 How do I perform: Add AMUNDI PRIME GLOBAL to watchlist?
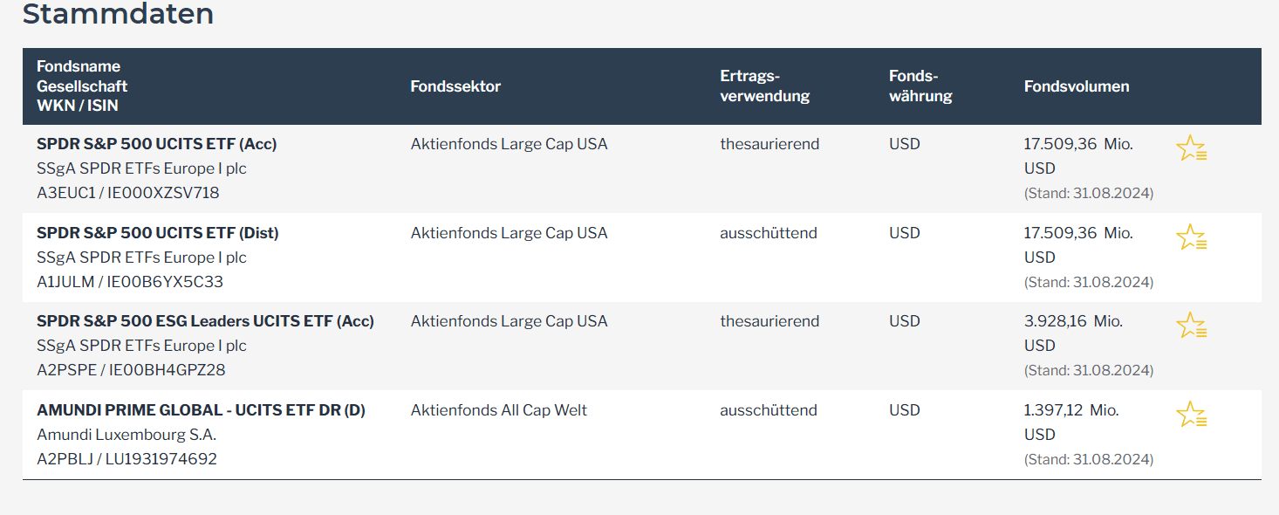tap(1191, 415)
